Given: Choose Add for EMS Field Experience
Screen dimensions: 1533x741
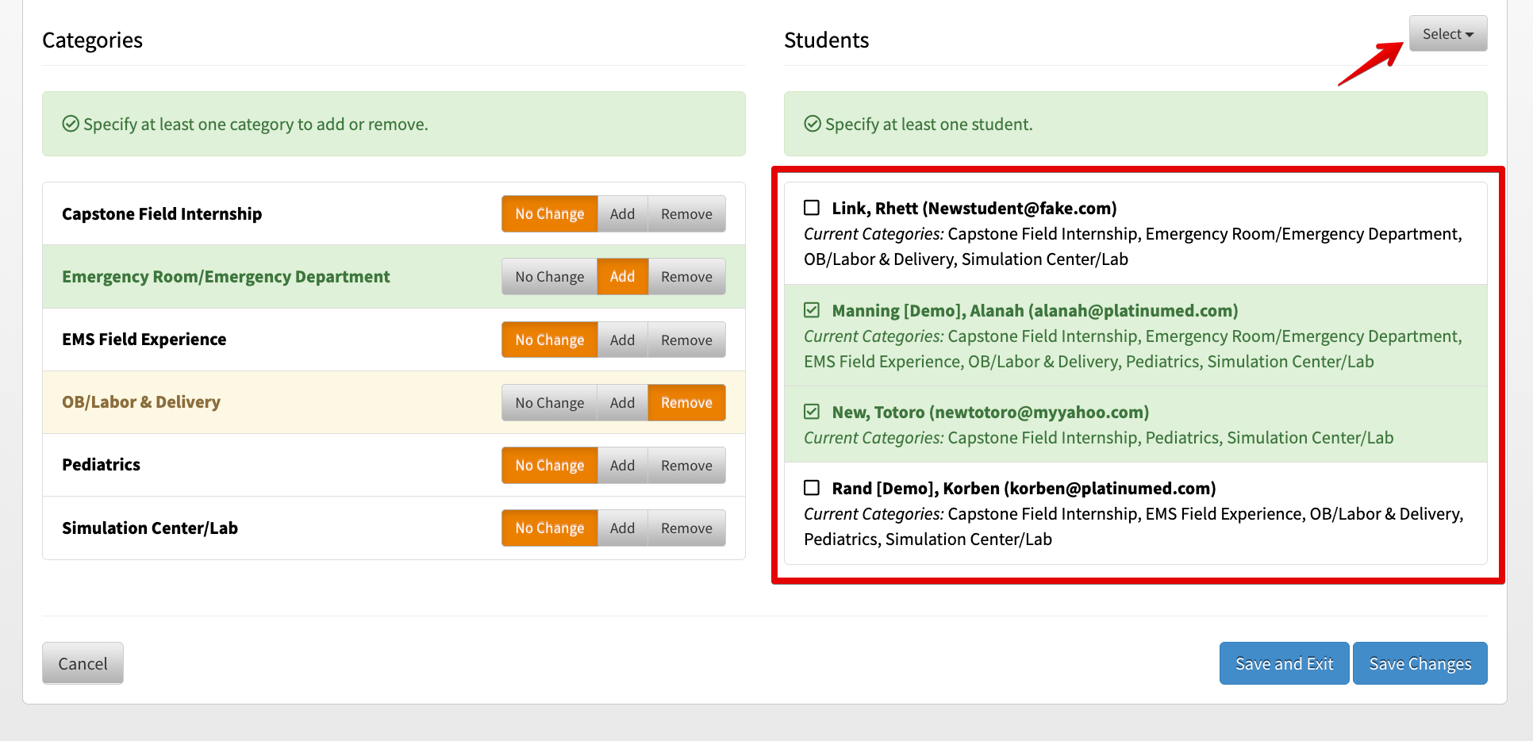Looking at the screenshot, I should coord(622,340).
